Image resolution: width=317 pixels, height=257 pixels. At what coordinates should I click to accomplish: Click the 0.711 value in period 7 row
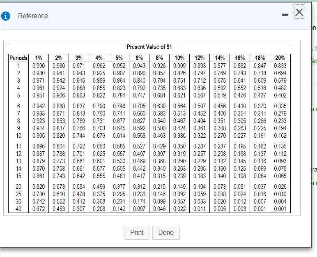tap(119, 113)
